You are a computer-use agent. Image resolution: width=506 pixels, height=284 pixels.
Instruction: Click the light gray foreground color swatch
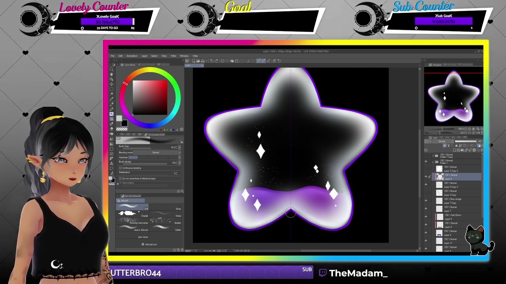tap(119, 118)
